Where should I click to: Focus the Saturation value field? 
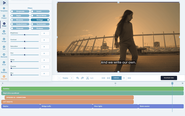click(x=45, y=47)
